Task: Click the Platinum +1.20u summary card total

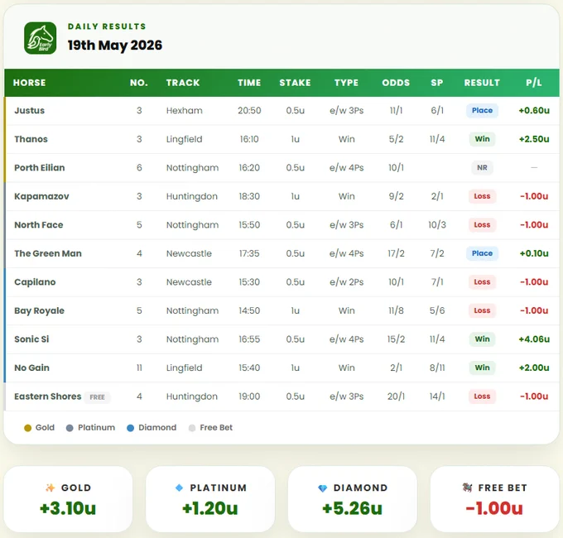Action: 210,508
